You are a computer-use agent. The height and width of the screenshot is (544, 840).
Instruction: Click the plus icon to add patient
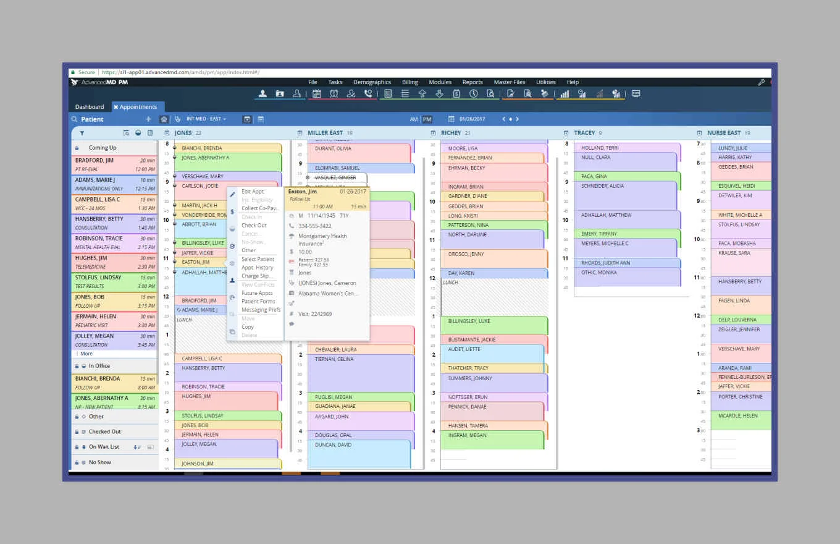click(148, 119)
